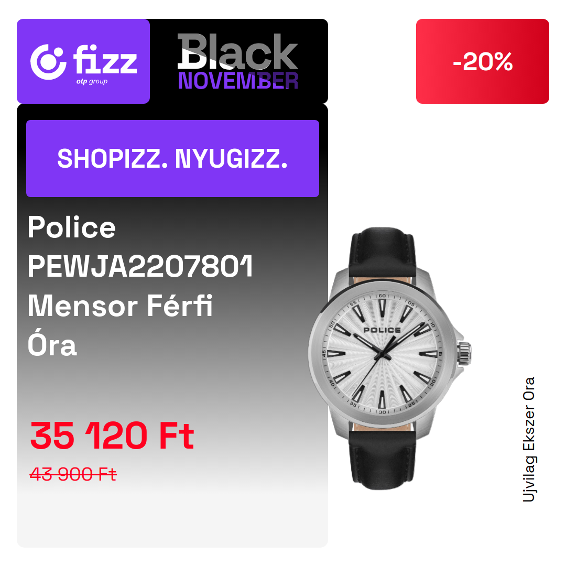Click the -20% discount badge

(482, 61)
